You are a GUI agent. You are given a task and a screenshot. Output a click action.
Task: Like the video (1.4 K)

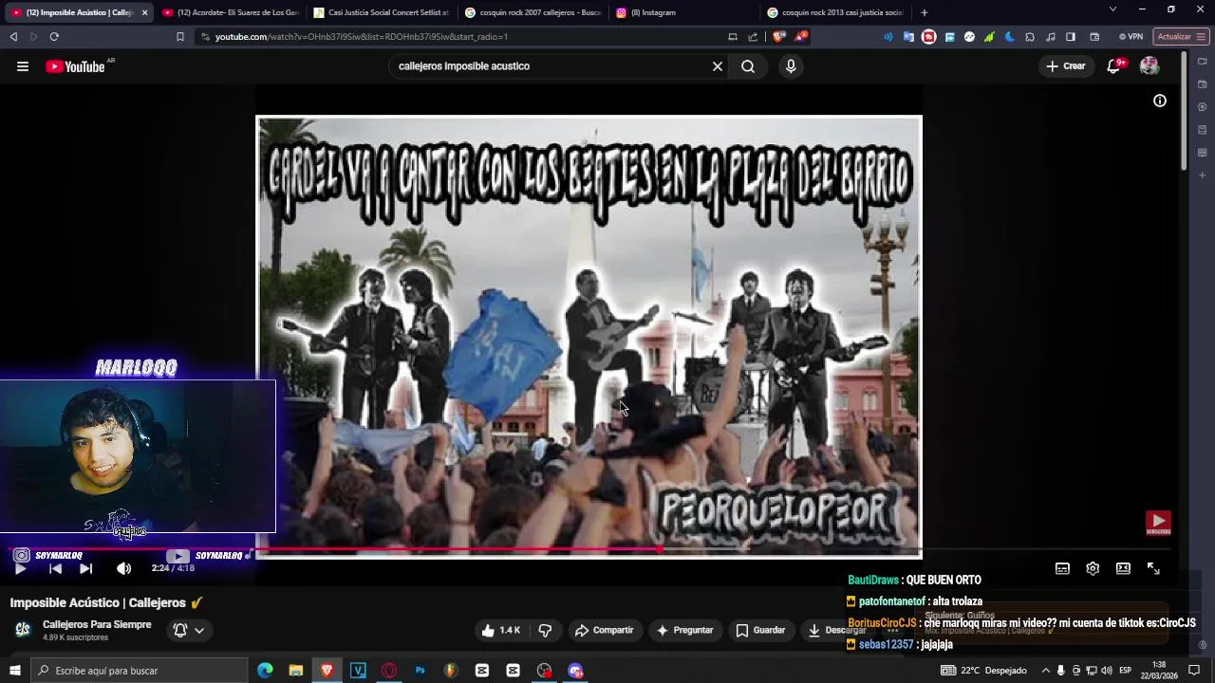point(500,630)
